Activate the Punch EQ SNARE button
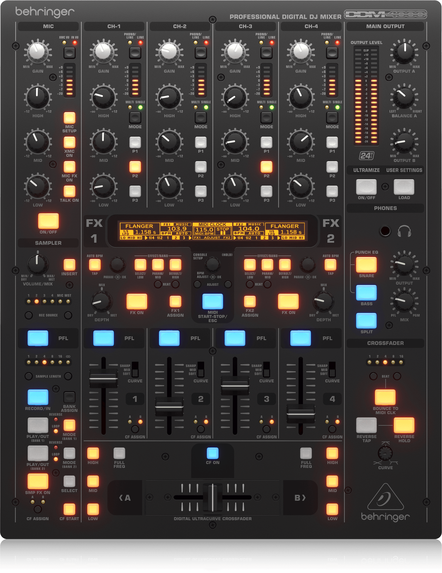The height and width of the screenshot is (573, 442). click(366, 264)
